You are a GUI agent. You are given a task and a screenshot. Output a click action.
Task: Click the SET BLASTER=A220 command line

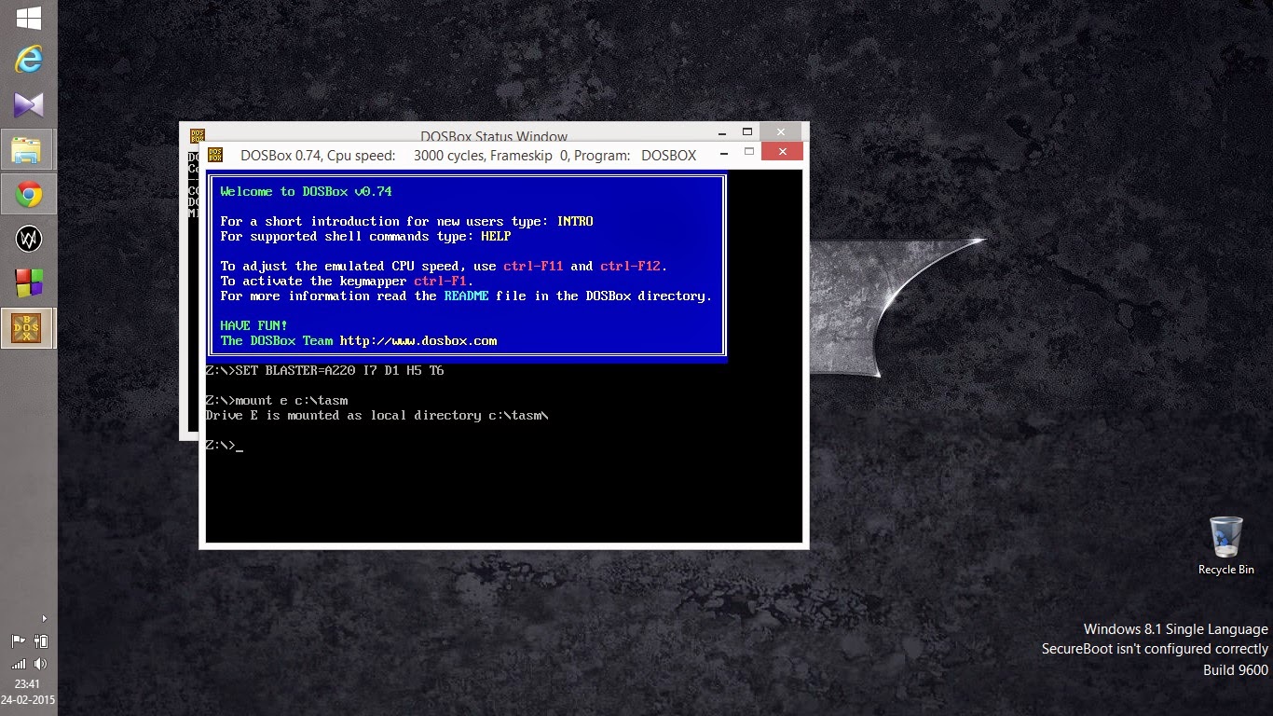click(324, 370)
